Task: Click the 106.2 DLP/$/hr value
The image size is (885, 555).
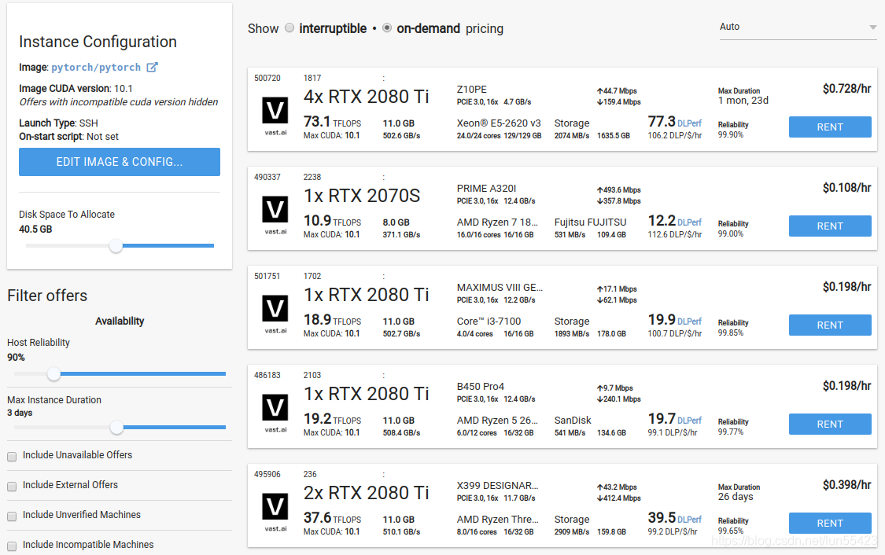Action: [675, 135]
